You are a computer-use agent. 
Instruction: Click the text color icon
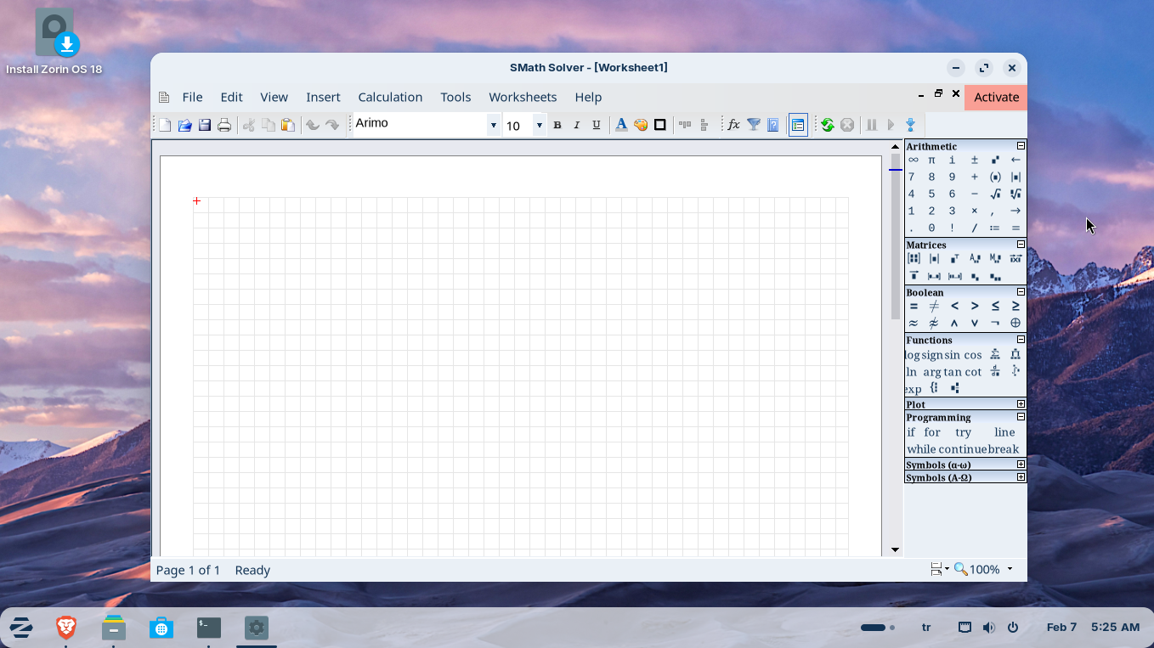pos(621,126)
